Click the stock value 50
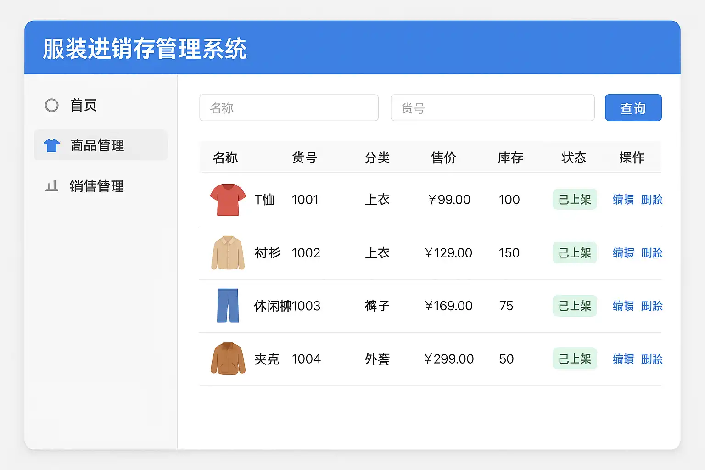The width and height of the screenshot is (705, 470). tap(507, 359)
